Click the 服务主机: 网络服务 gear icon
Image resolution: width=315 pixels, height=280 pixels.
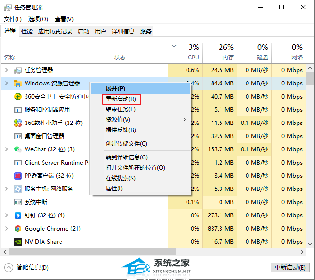(x=17, y=189)
